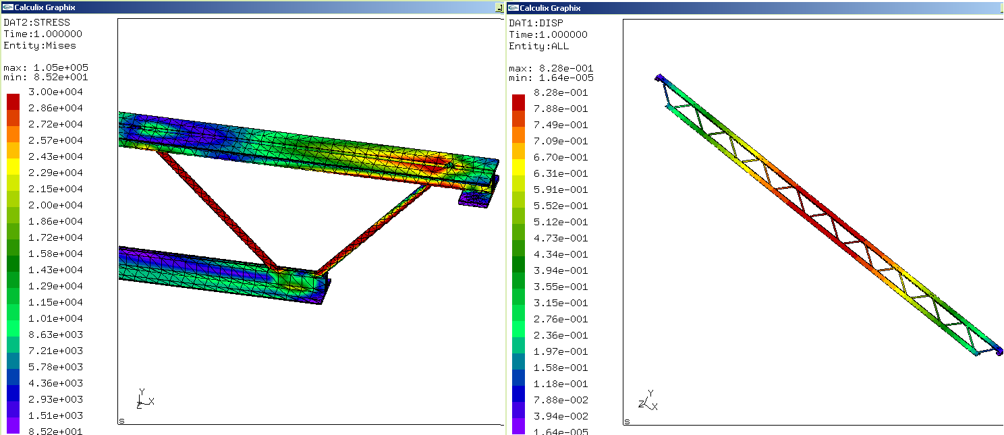Click the XYZ axis triad in the displacement window
1004x435 pixels.
click(648, 400)
